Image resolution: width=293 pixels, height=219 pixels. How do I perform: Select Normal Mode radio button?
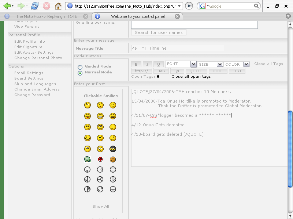pyautogui.click(x=80, y=73)
